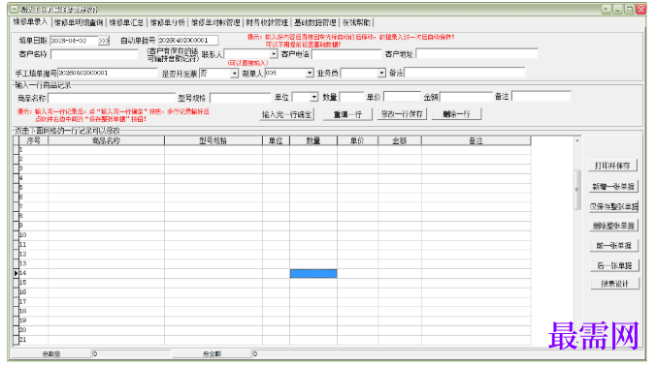Click the 删除一行 button
This screenshot has width=657, height=366.
pyautogui.click(x=456, y=114)
